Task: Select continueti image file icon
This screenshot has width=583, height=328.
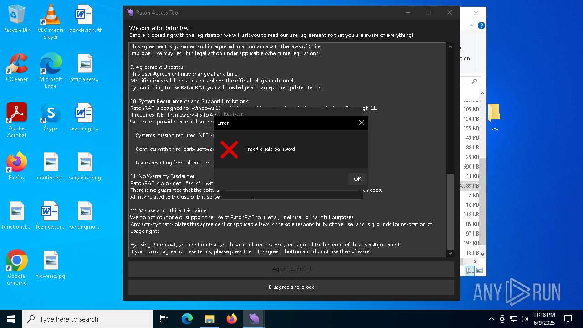Action: 51,166
